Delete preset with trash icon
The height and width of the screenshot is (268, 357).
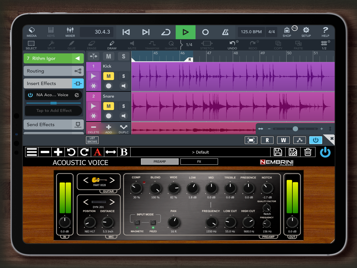308,152
